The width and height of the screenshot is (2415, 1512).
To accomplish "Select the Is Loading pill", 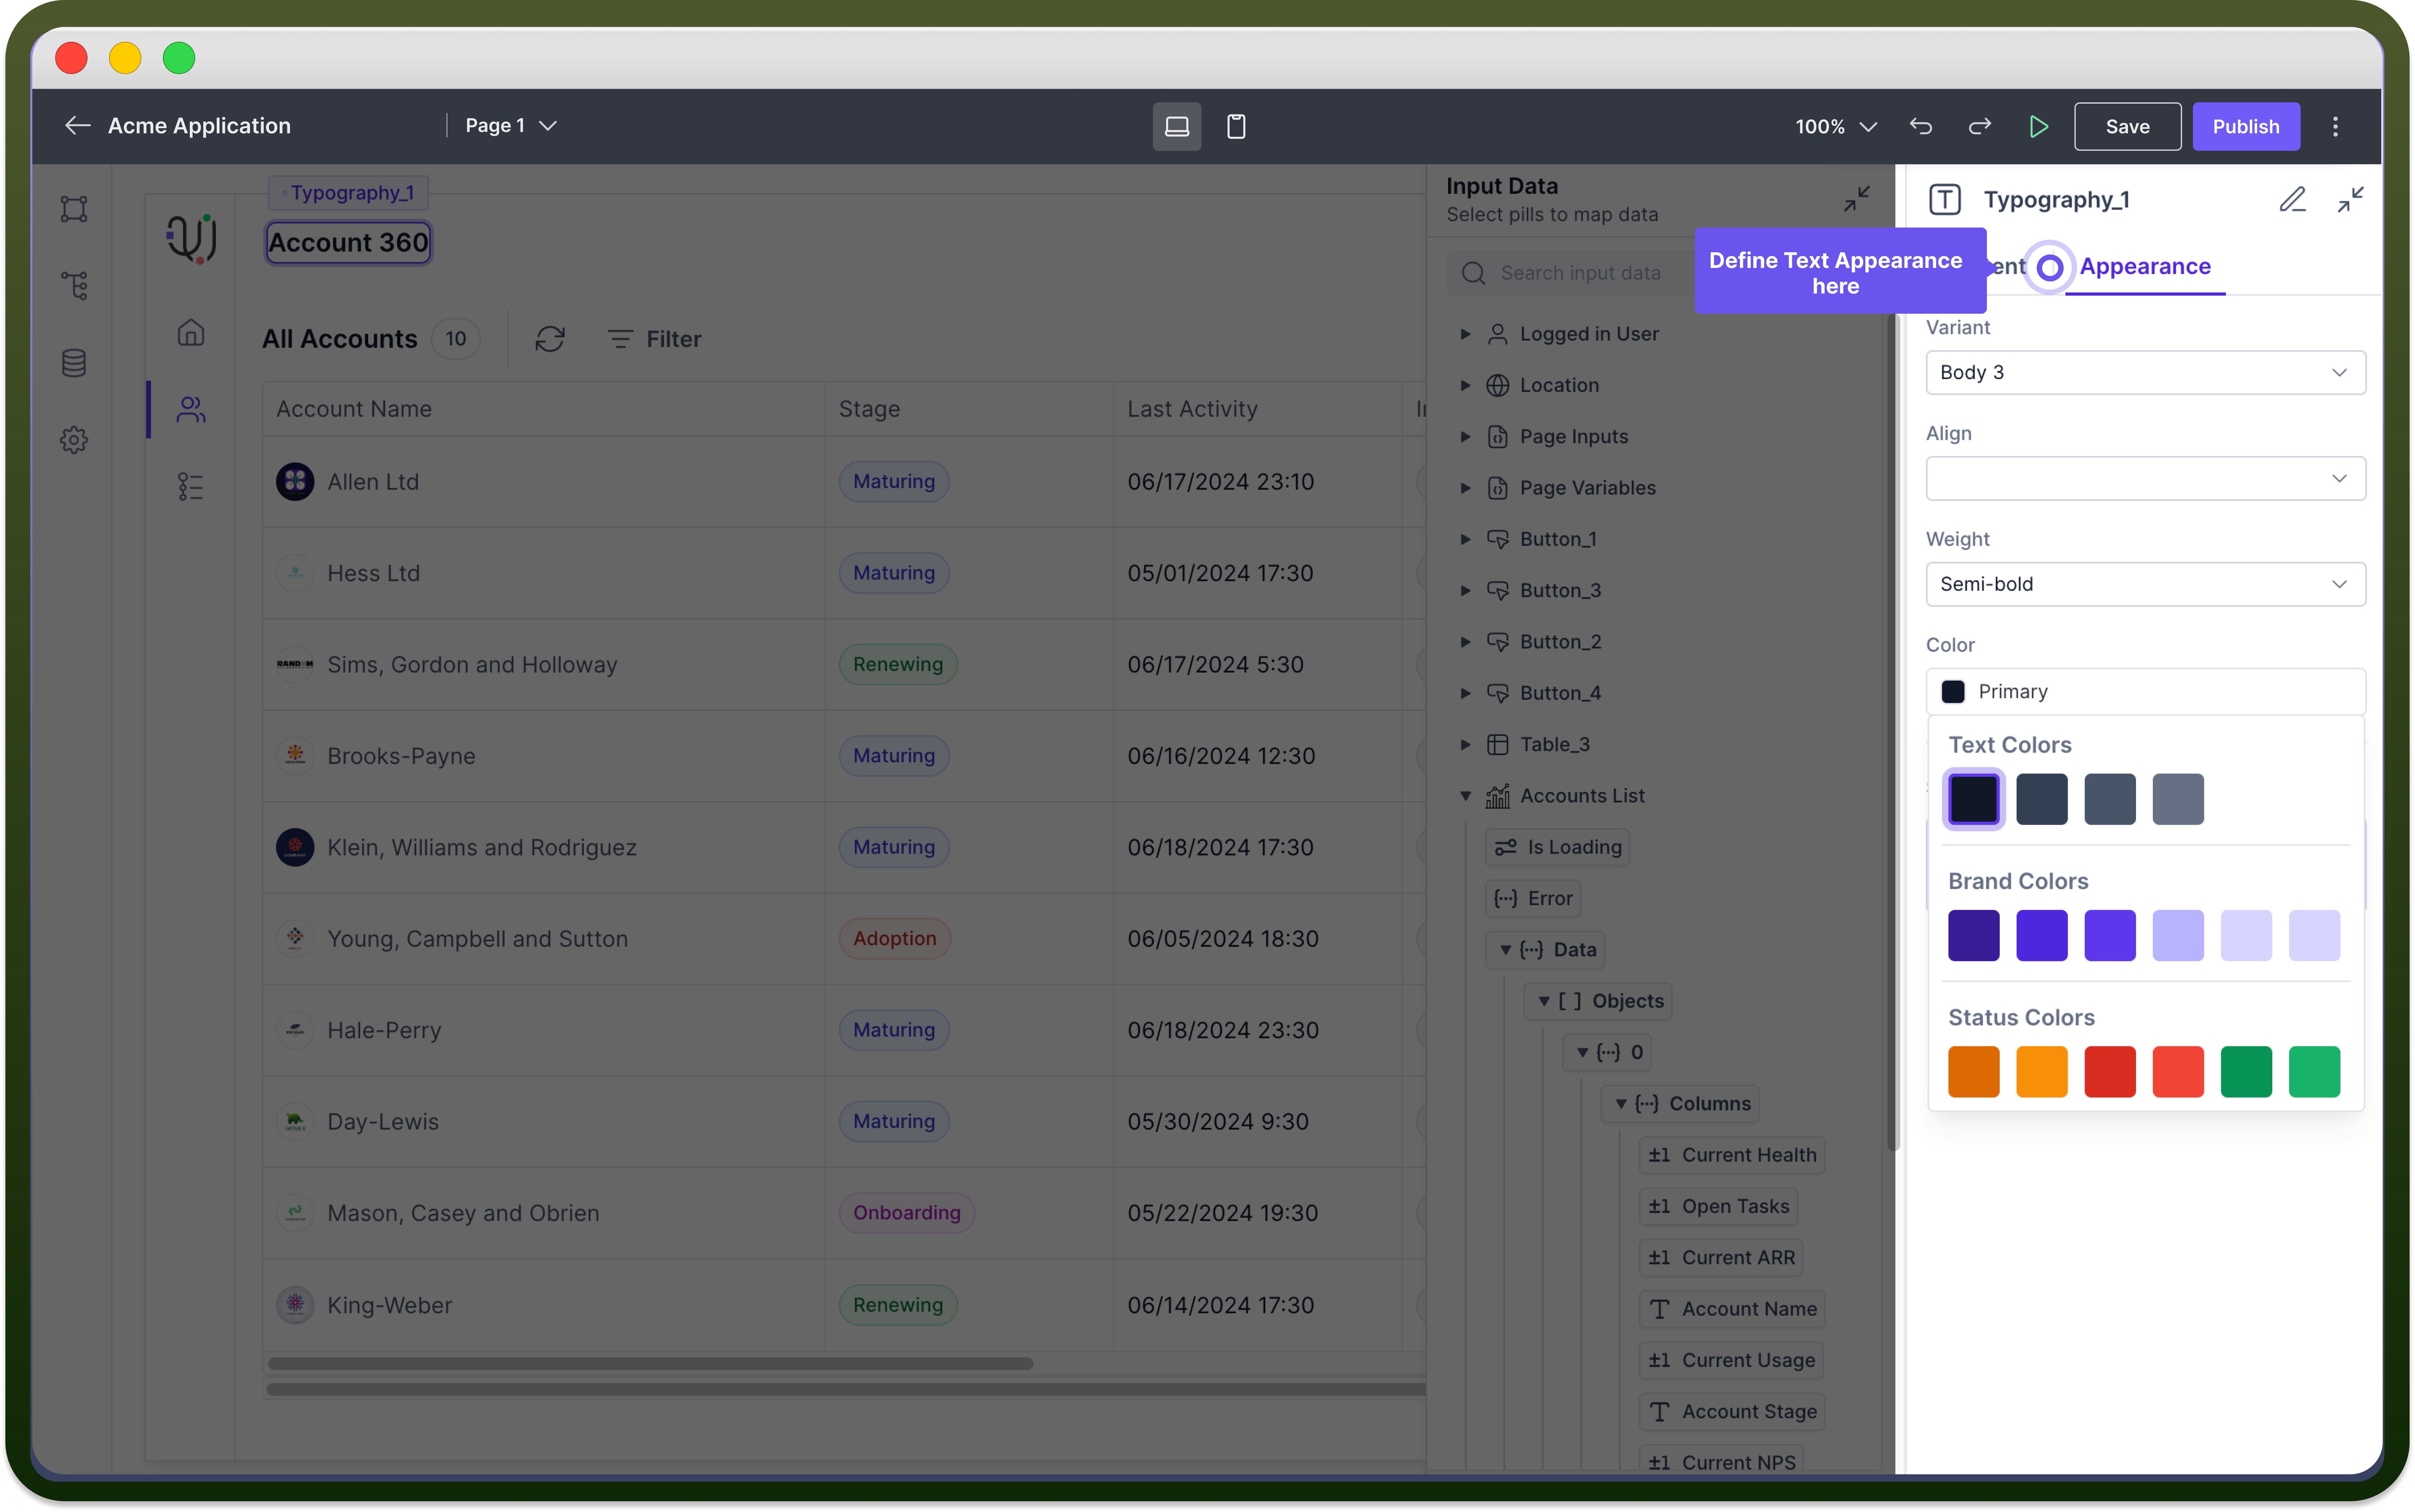I will point(1558,847).
